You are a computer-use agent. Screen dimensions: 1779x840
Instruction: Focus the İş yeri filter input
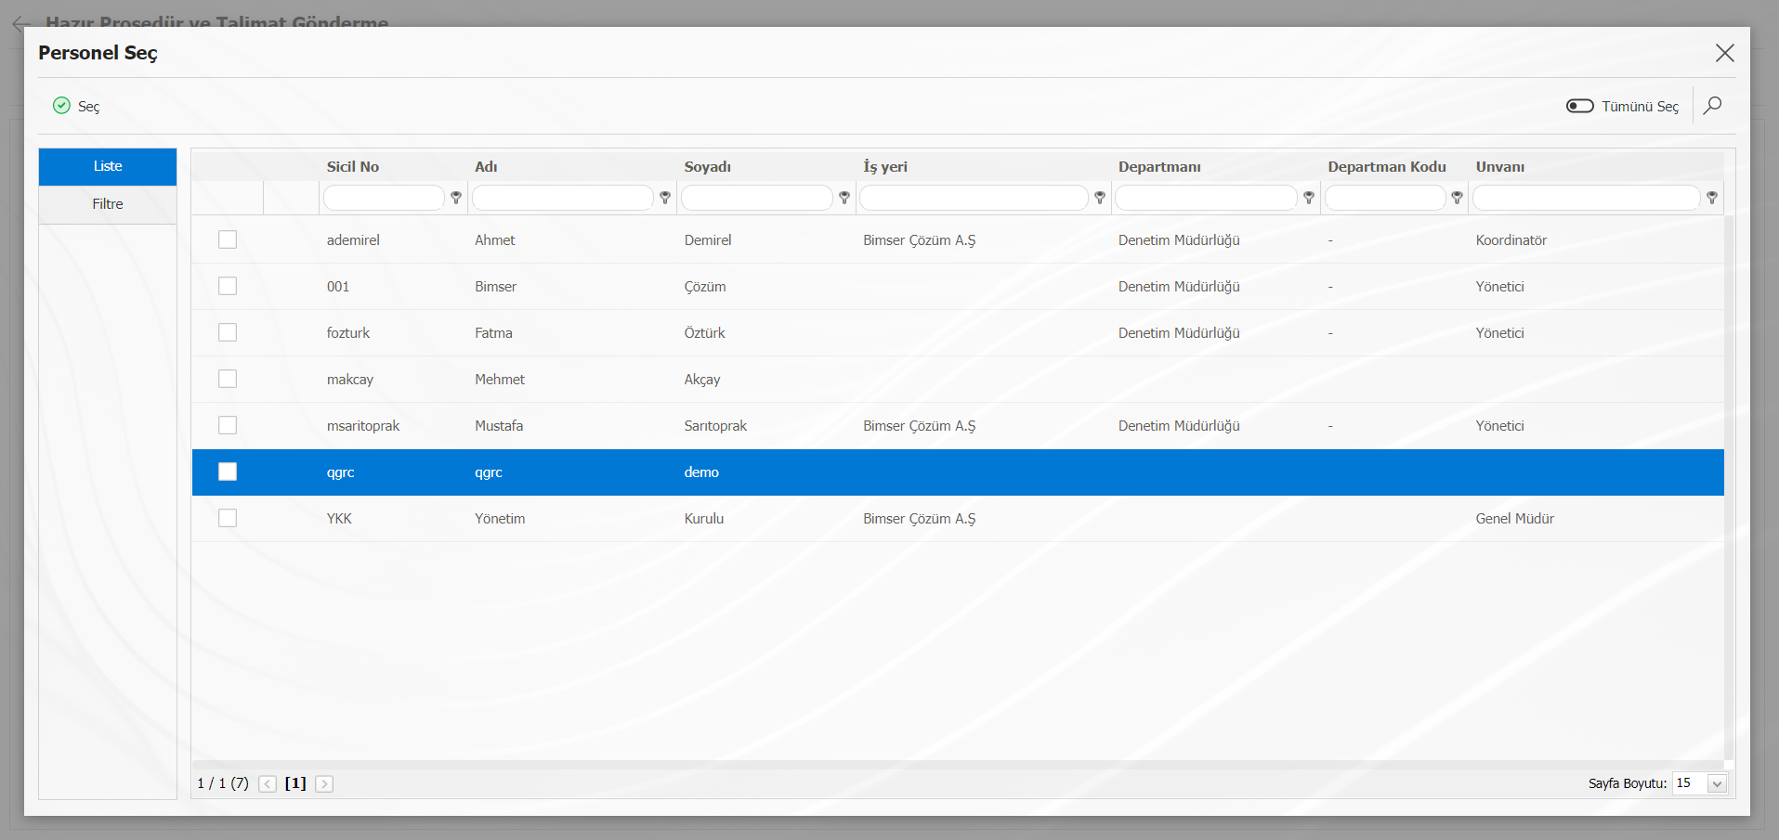[x=974, y=198]
